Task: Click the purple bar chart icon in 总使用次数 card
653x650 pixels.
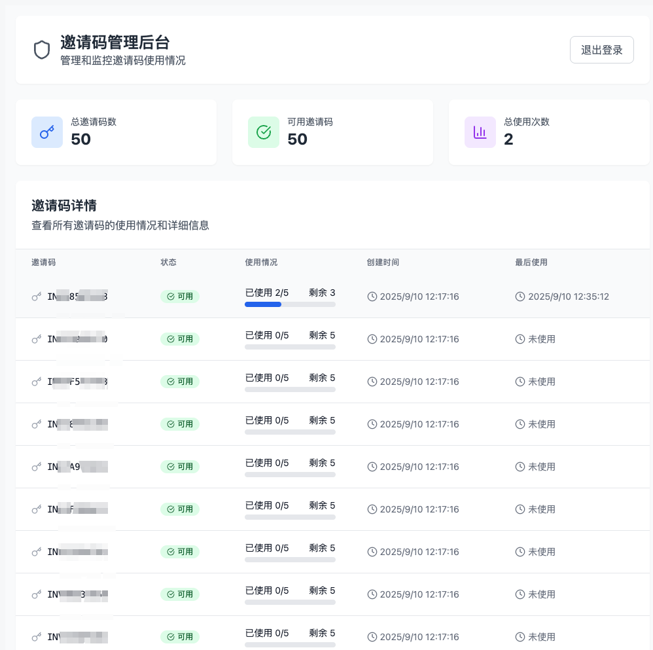Action: point(480,132)
